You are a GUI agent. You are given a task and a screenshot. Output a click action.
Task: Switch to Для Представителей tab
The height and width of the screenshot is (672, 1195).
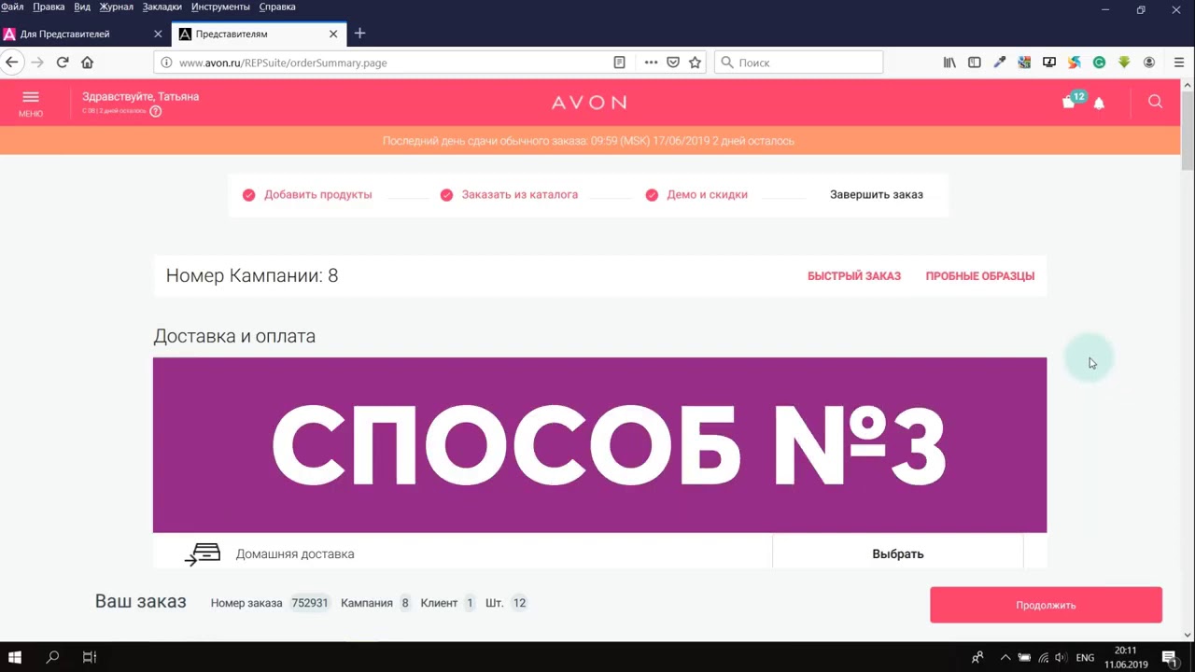[85, 35]
